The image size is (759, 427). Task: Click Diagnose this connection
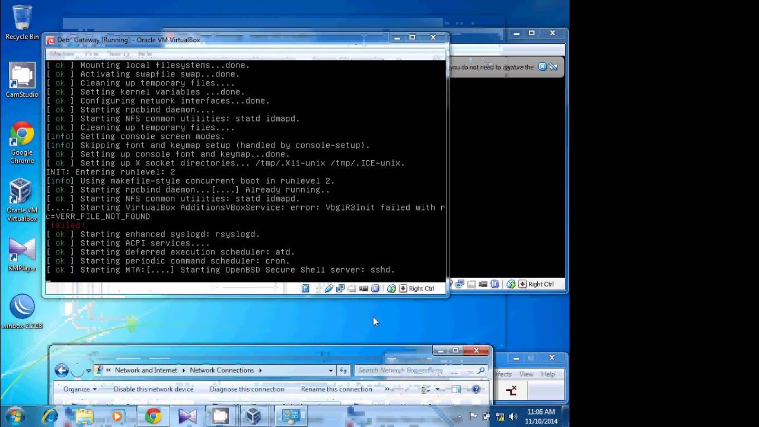[247, 389]
